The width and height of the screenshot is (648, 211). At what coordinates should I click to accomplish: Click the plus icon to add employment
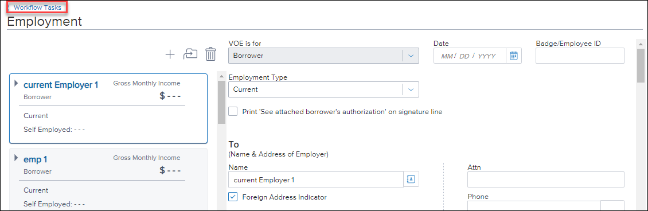point(170,54)
